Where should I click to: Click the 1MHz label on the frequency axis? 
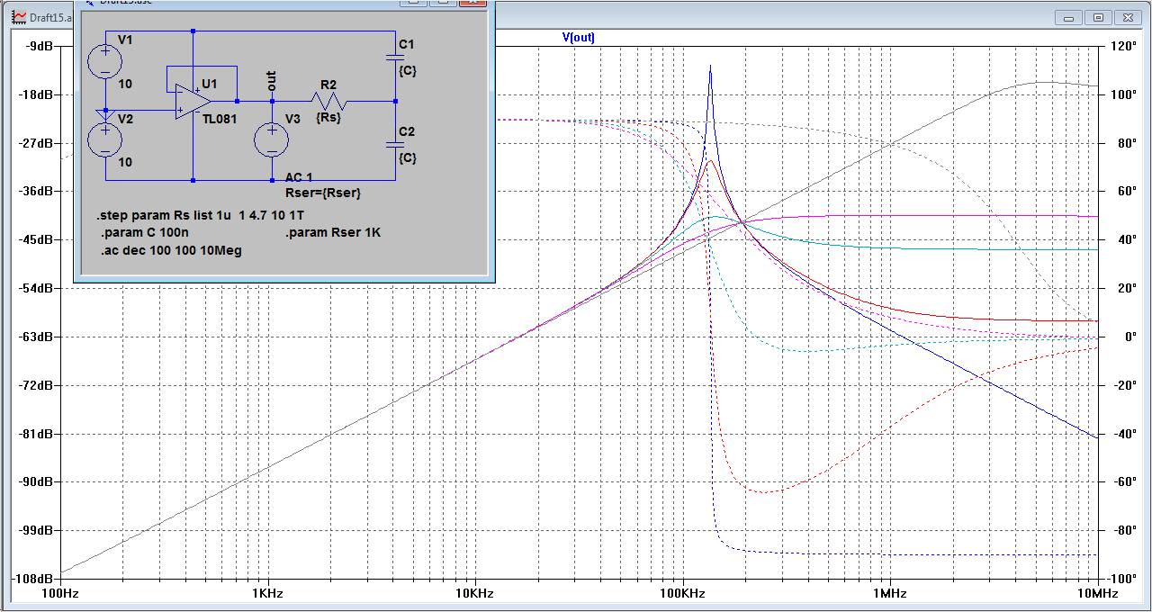coord(888,594)
